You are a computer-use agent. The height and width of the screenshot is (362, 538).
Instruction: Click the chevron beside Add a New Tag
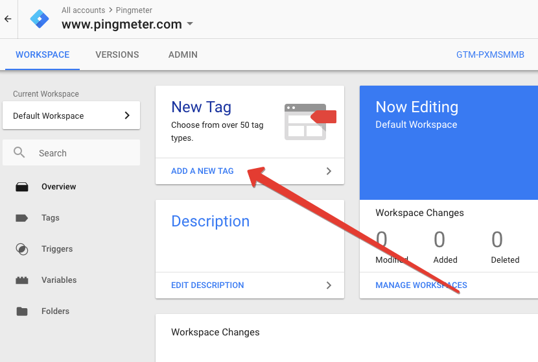click(x=329, y=171)
